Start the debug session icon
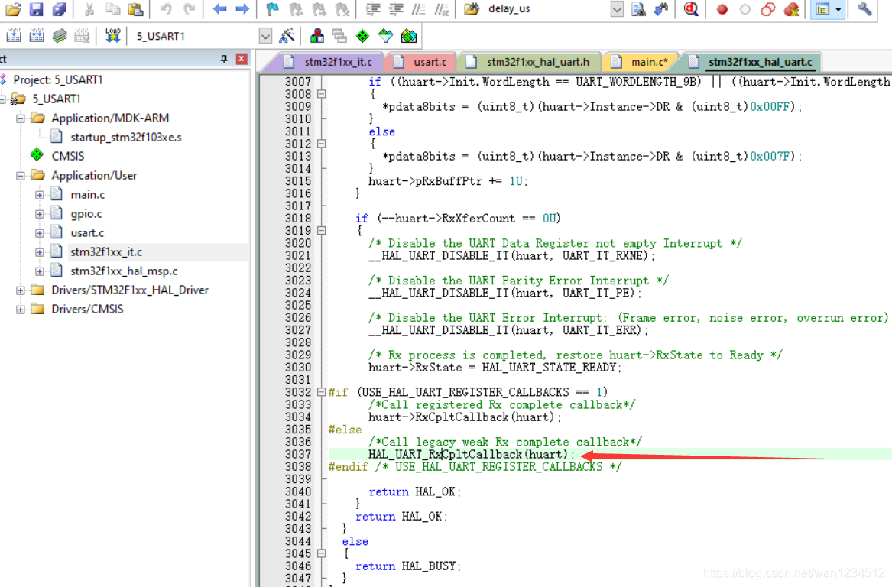892x587 pixels. point(691,9)
